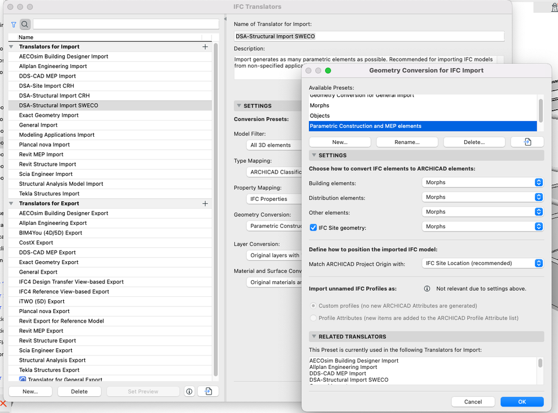This screenshot has height=413, width=558.
Task: Click the import preset icon next to Delete...
Action: [527, 142]
